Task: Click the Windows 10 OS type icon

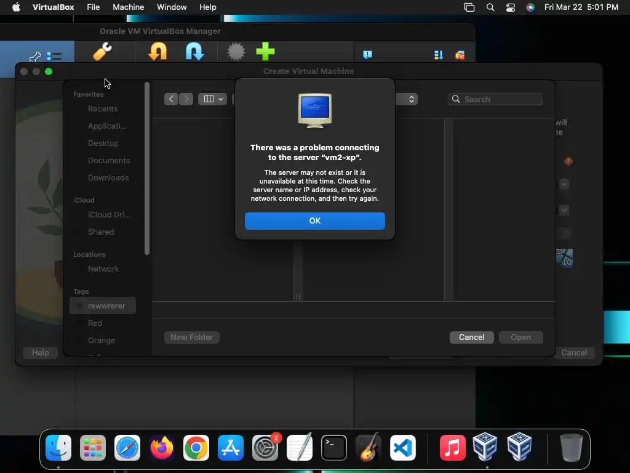Action: [565, 258]
